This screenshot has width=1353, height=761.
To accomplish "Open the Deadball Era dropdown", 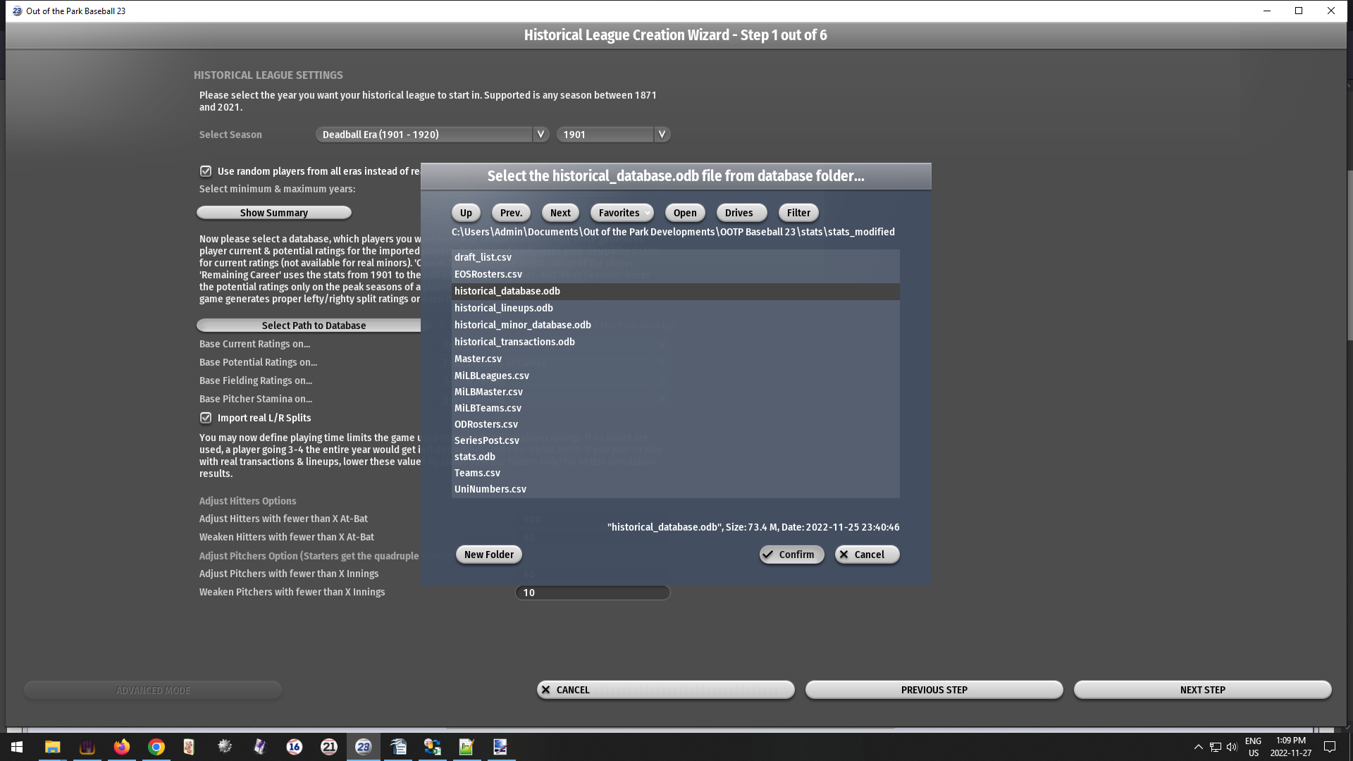I will coord(432,135).
